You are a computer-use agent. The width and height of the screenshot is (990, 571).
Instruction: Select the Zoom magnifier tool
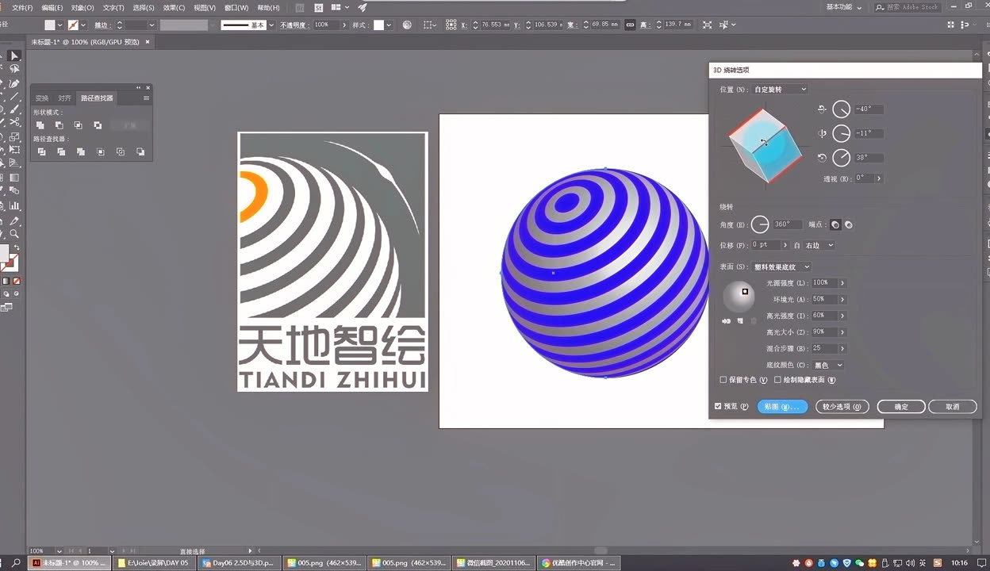point(14,234)
